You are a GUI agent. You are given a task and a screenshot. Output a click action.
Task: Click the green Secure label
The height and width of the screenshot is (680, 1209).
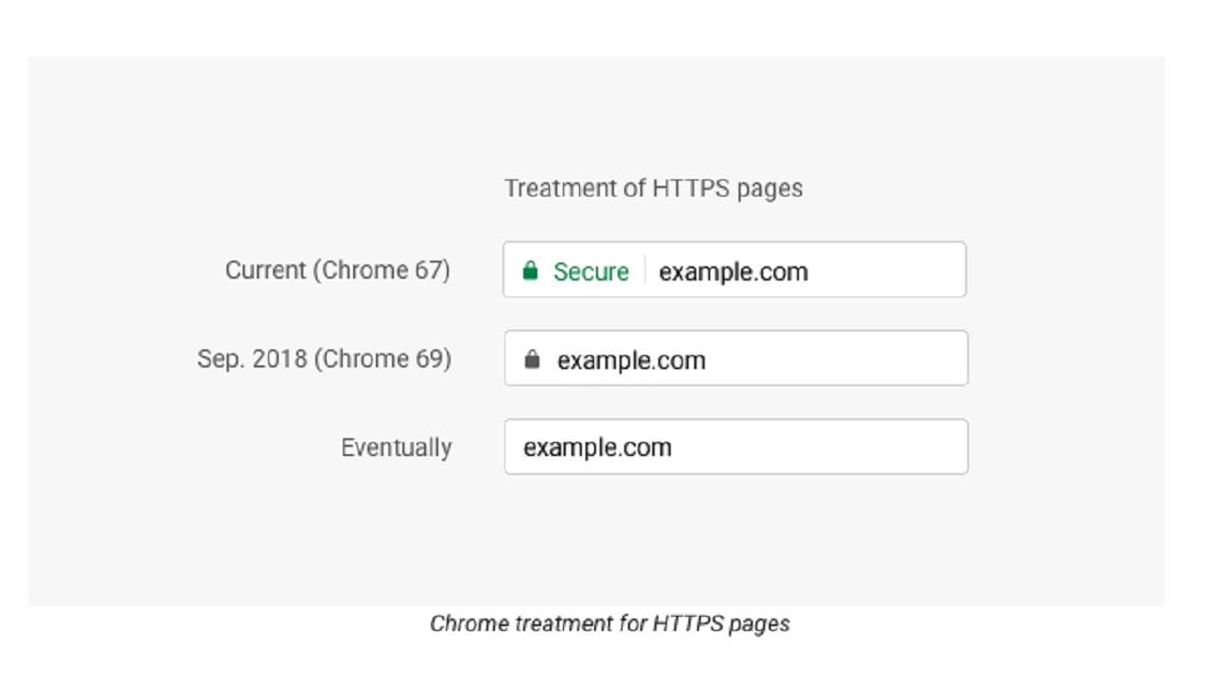pos(591,272)
